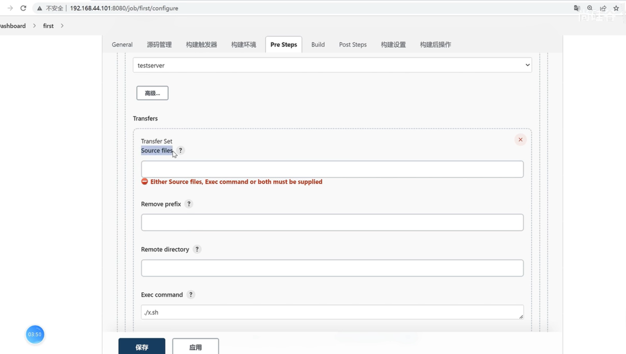
Task: Click the browser zoom magnifier icon
Action: click(590, 8)
